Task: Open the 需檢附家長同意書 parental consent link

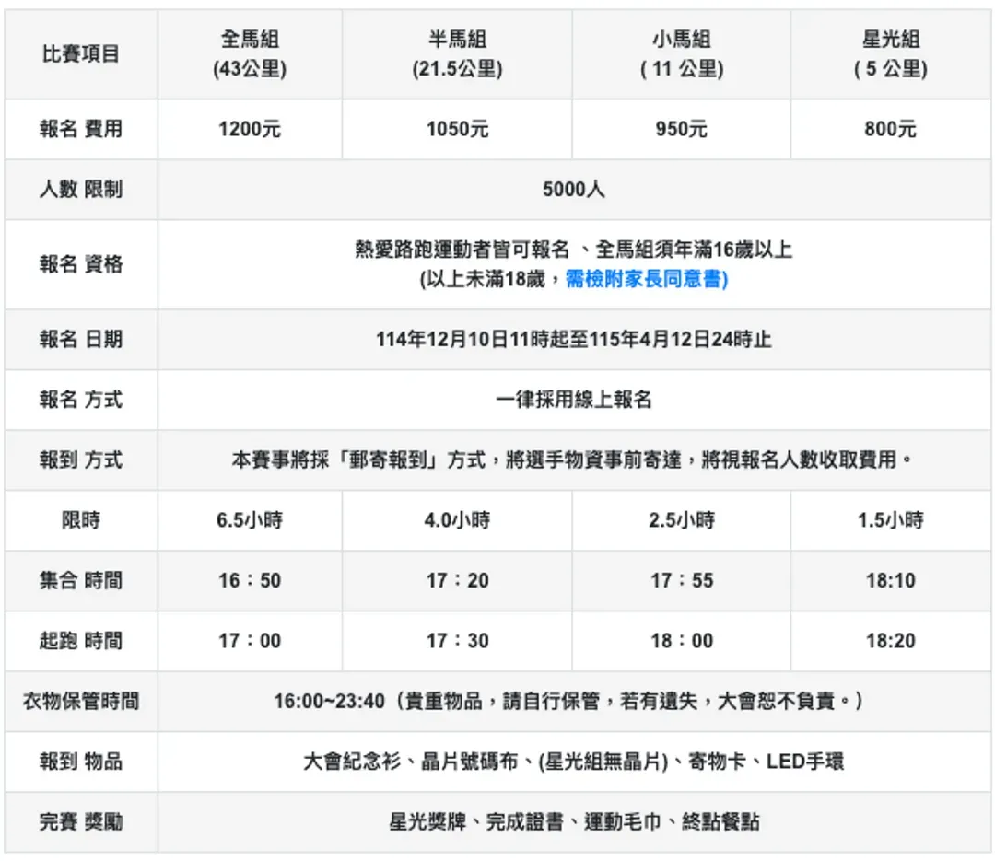Action: tap(646, 280)
